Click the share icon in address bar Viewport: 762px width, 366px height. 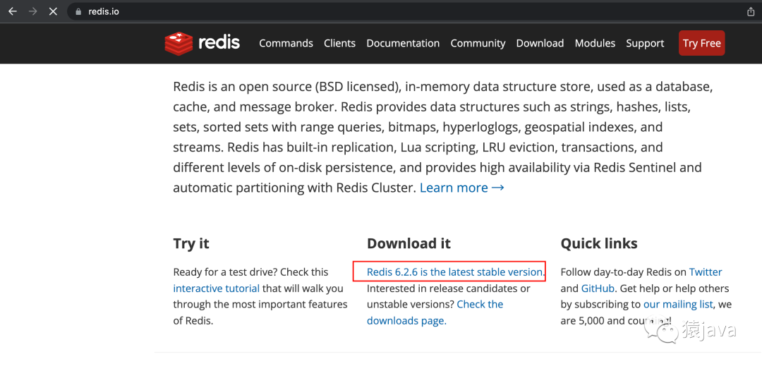751,12
